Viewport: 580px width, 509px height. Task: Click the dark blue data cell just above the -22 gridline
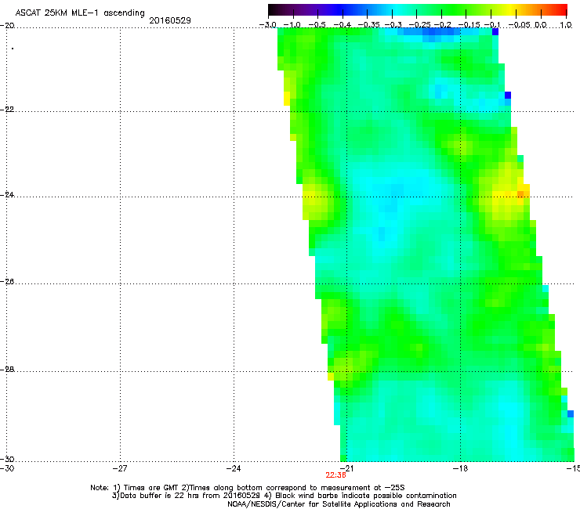coord(508,95)
